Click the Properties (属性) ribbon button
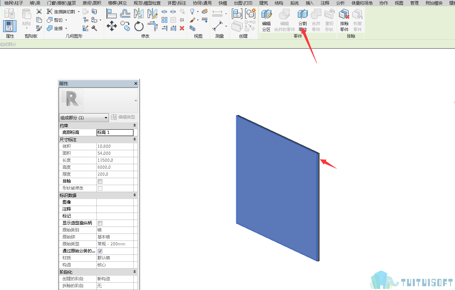 tap(10, 26)
